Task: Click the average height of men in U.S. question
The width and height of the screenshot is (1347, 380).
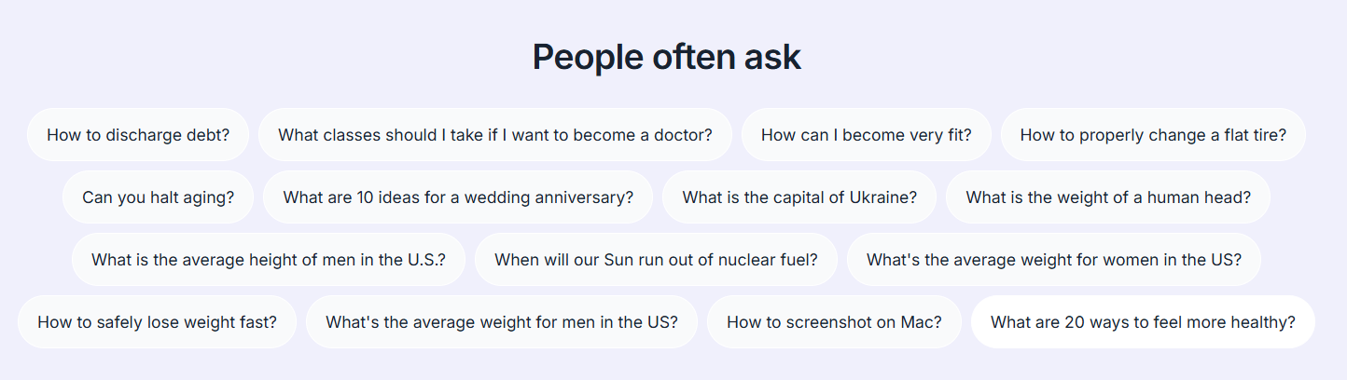Action: point(268,260)
